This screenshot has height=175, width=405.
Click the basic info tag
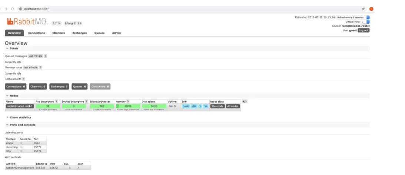[186, 106]
